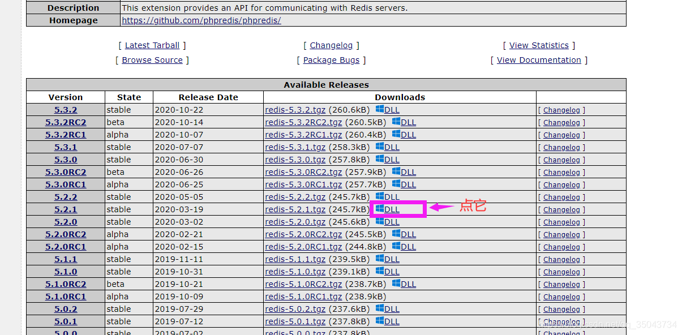Download redis-5.3.1.tgz

(295, 147)
